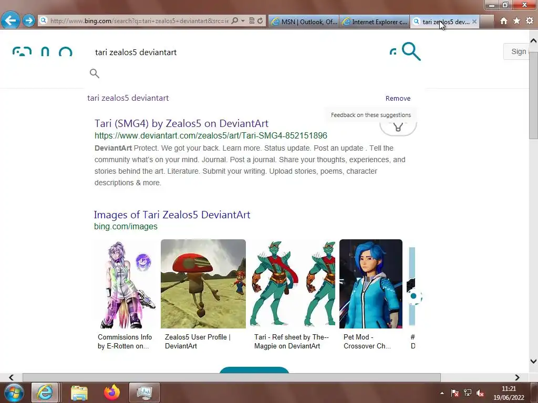Open Favorites with the star icon

[x=517, y=21]
